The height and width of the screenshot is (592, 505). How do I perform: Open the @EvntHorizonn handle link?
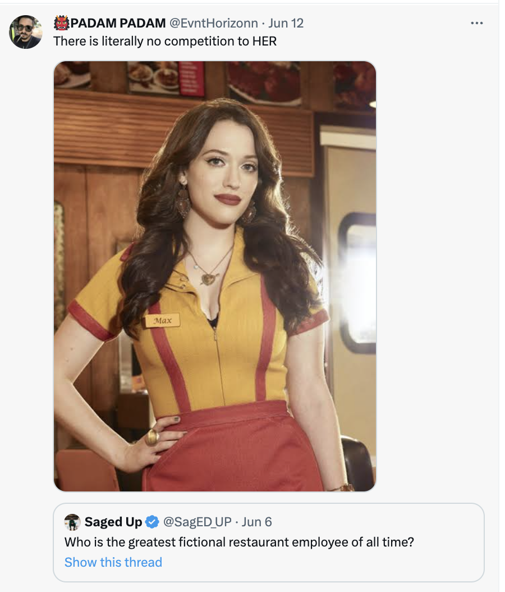coord(213,23)
